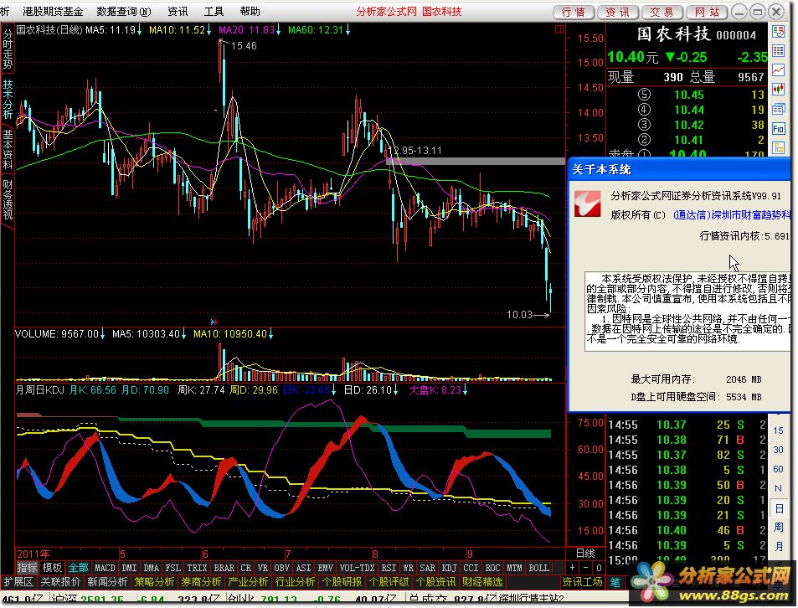This screenshot has width=798, height=608.
Task: Open the 券商分析 tab
Action: coord(201,582)
